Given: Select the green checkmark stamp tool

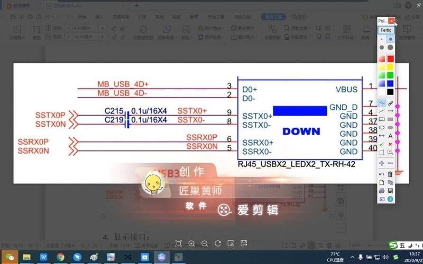Looking at the screenshot, I should [x=381, y=144].
